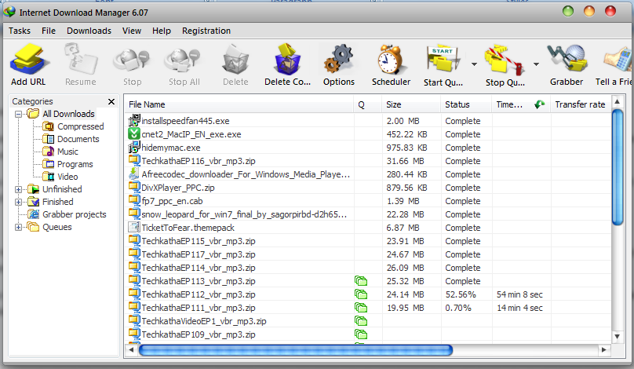
Task: Click the Tell a Friend icon
Action: 618,59
